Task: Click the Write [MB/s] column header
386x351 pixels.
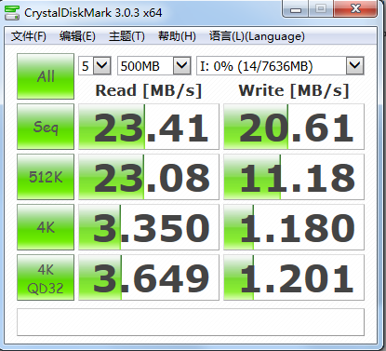Action: point(294,91)
